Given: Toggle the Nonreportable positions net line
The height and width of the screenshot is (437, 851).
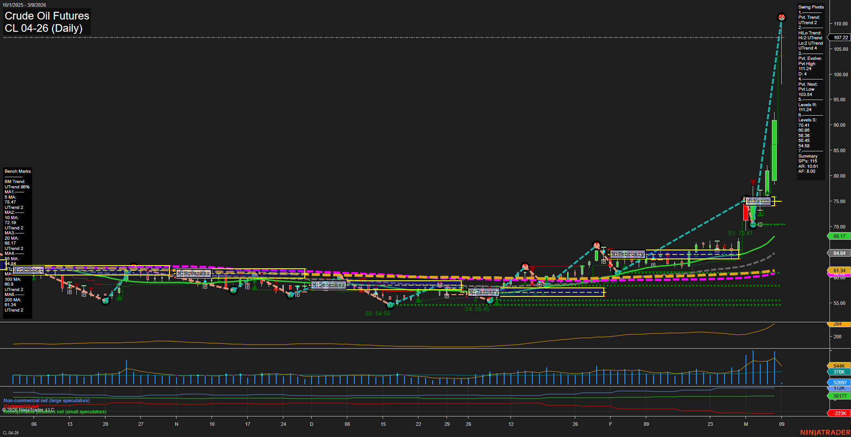Looking at the screenshot, I should pos(54,412).
